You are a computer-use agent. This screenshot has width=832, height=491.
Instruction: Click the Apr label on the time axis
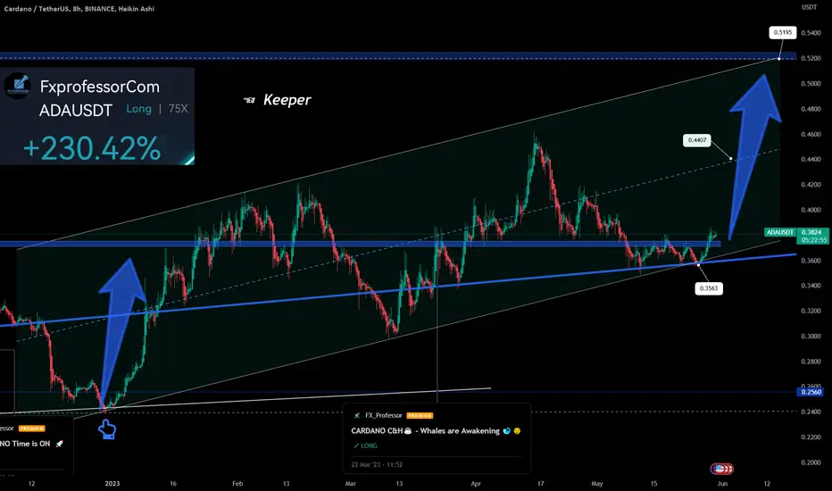[476, 484]
